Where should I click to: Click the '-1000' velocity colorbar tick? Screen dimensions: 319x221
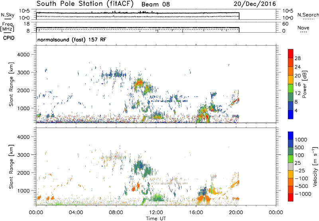pyautogui.click(x=303, y=194)
